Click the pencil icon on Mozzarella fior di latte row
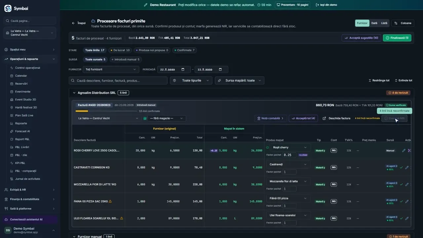Image resolution: width=423 pixels, height=238 pixels. 407,184
